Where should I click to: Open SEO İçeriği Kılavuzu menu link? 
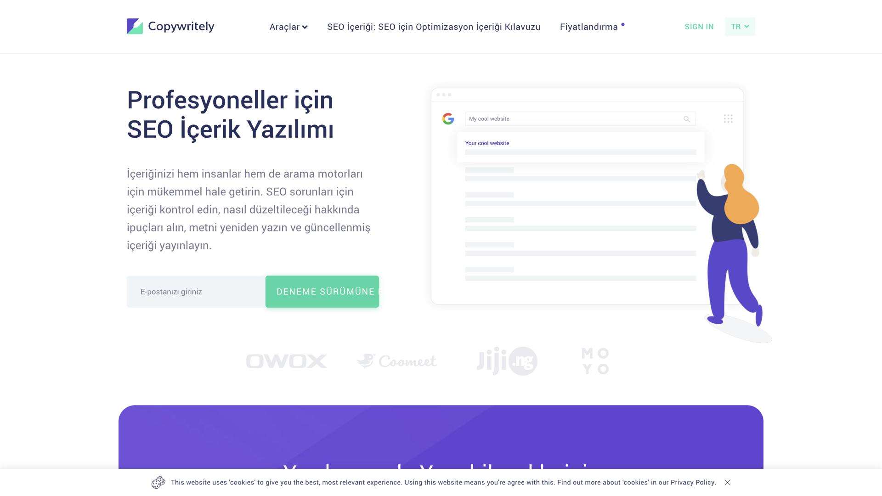tap(433, 27)
